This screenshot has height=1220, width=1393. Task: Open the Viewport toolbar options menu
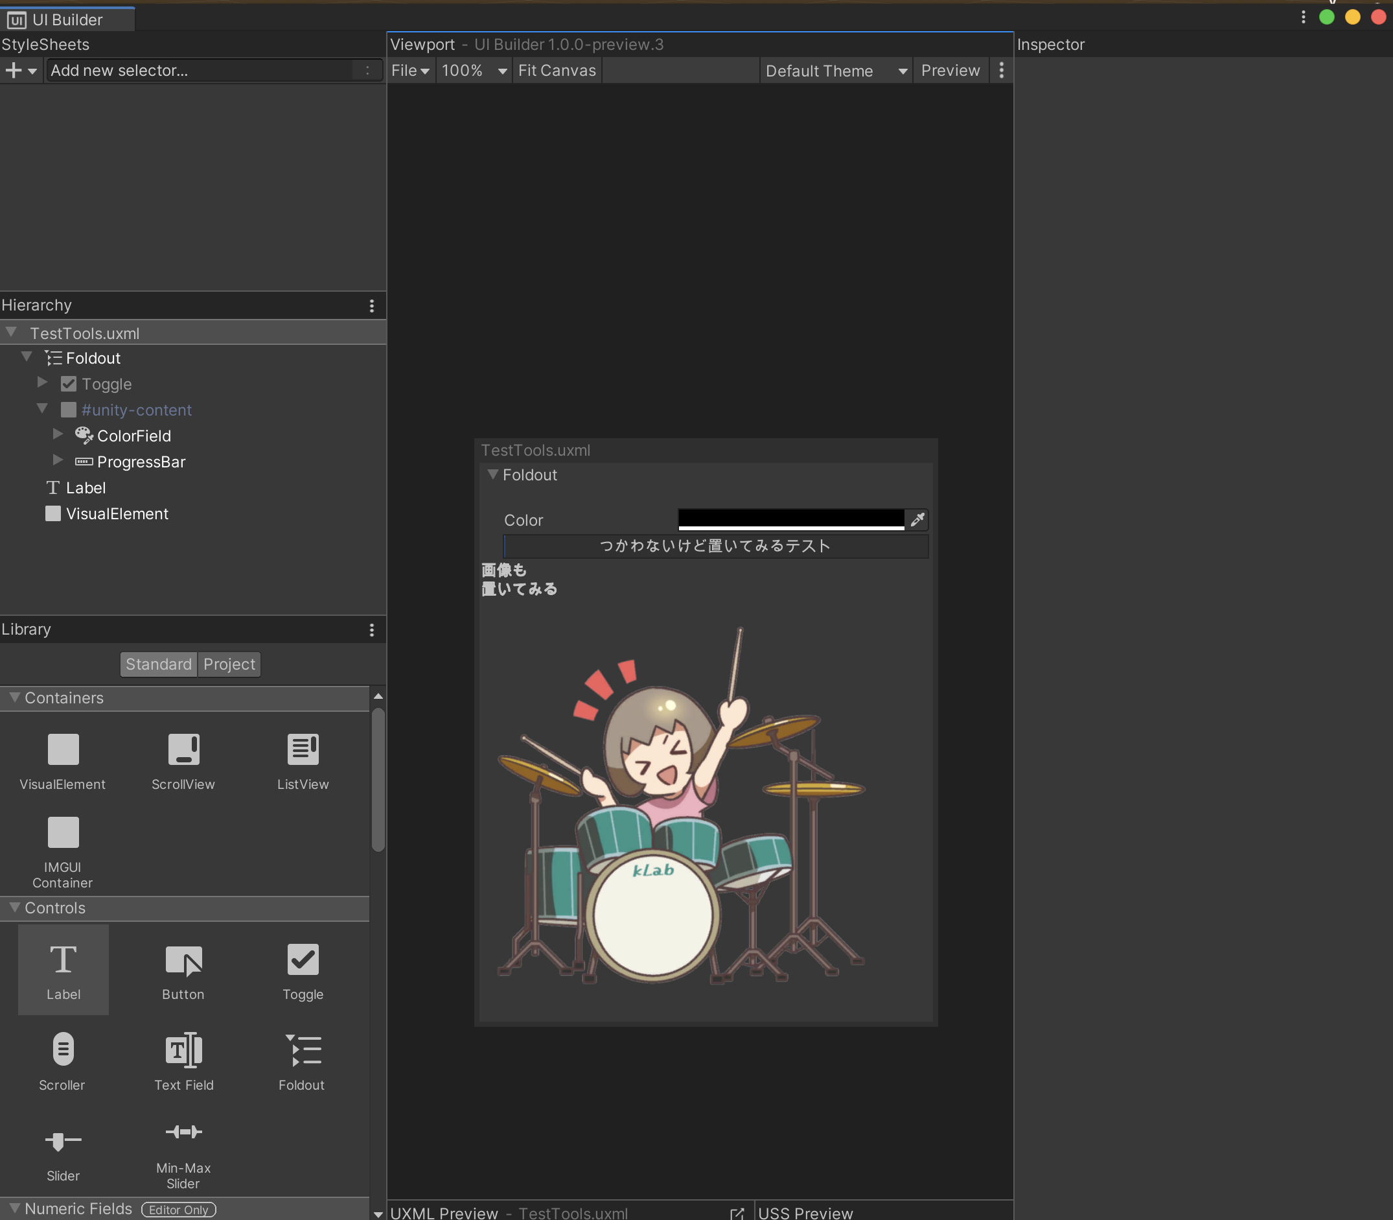point(1001,70)
